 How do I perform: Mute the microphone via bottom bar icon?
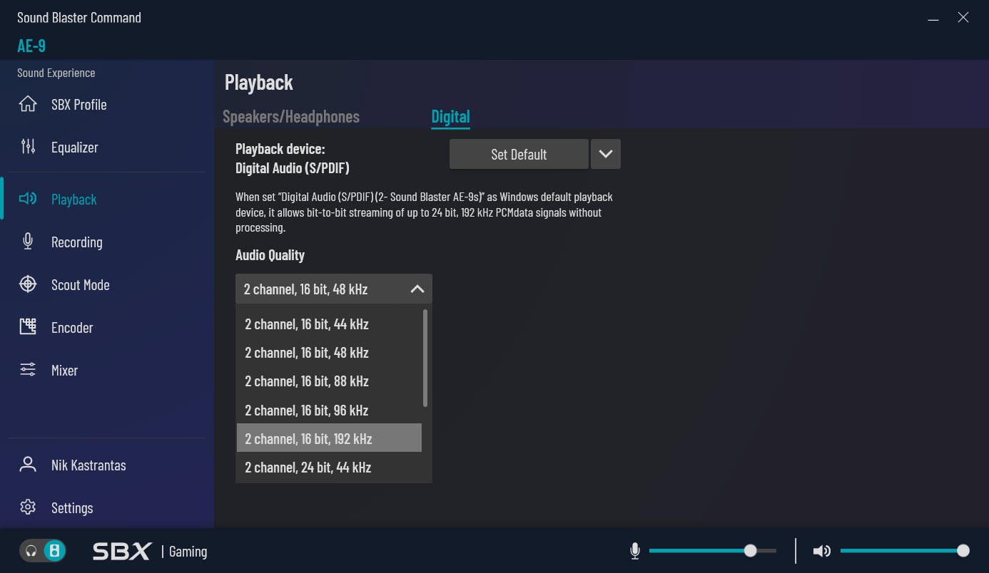pos(635,551)
